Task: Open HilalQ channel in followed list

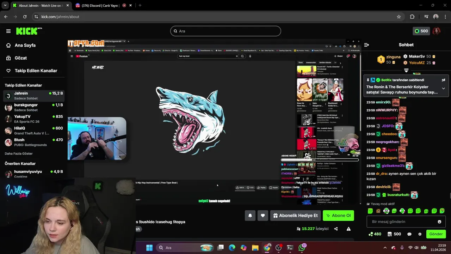Action: click(34, 131)
